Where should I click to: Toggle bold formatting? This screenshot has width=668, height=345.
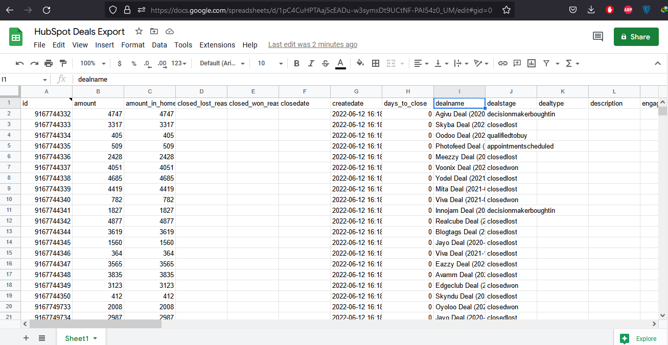(x=296, y=63)
